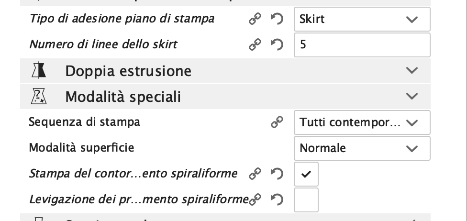Reset Tipo di adesione piano di stampa

pos(277,19)
